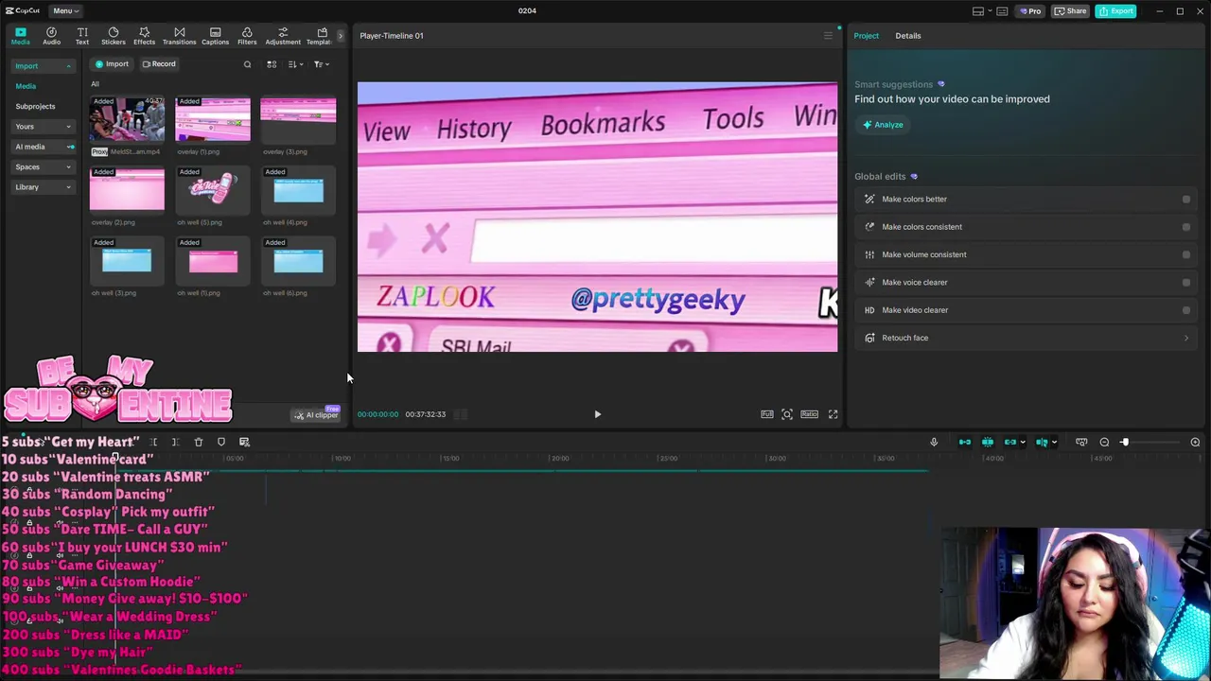Image resolution: width=1211 pixels, height=681 pixels.
Task: Play the timeline preview
Action: (597, 414)
